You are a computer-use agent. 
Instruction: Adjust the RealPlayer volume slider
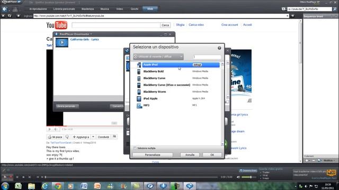(x=248, y=177)
